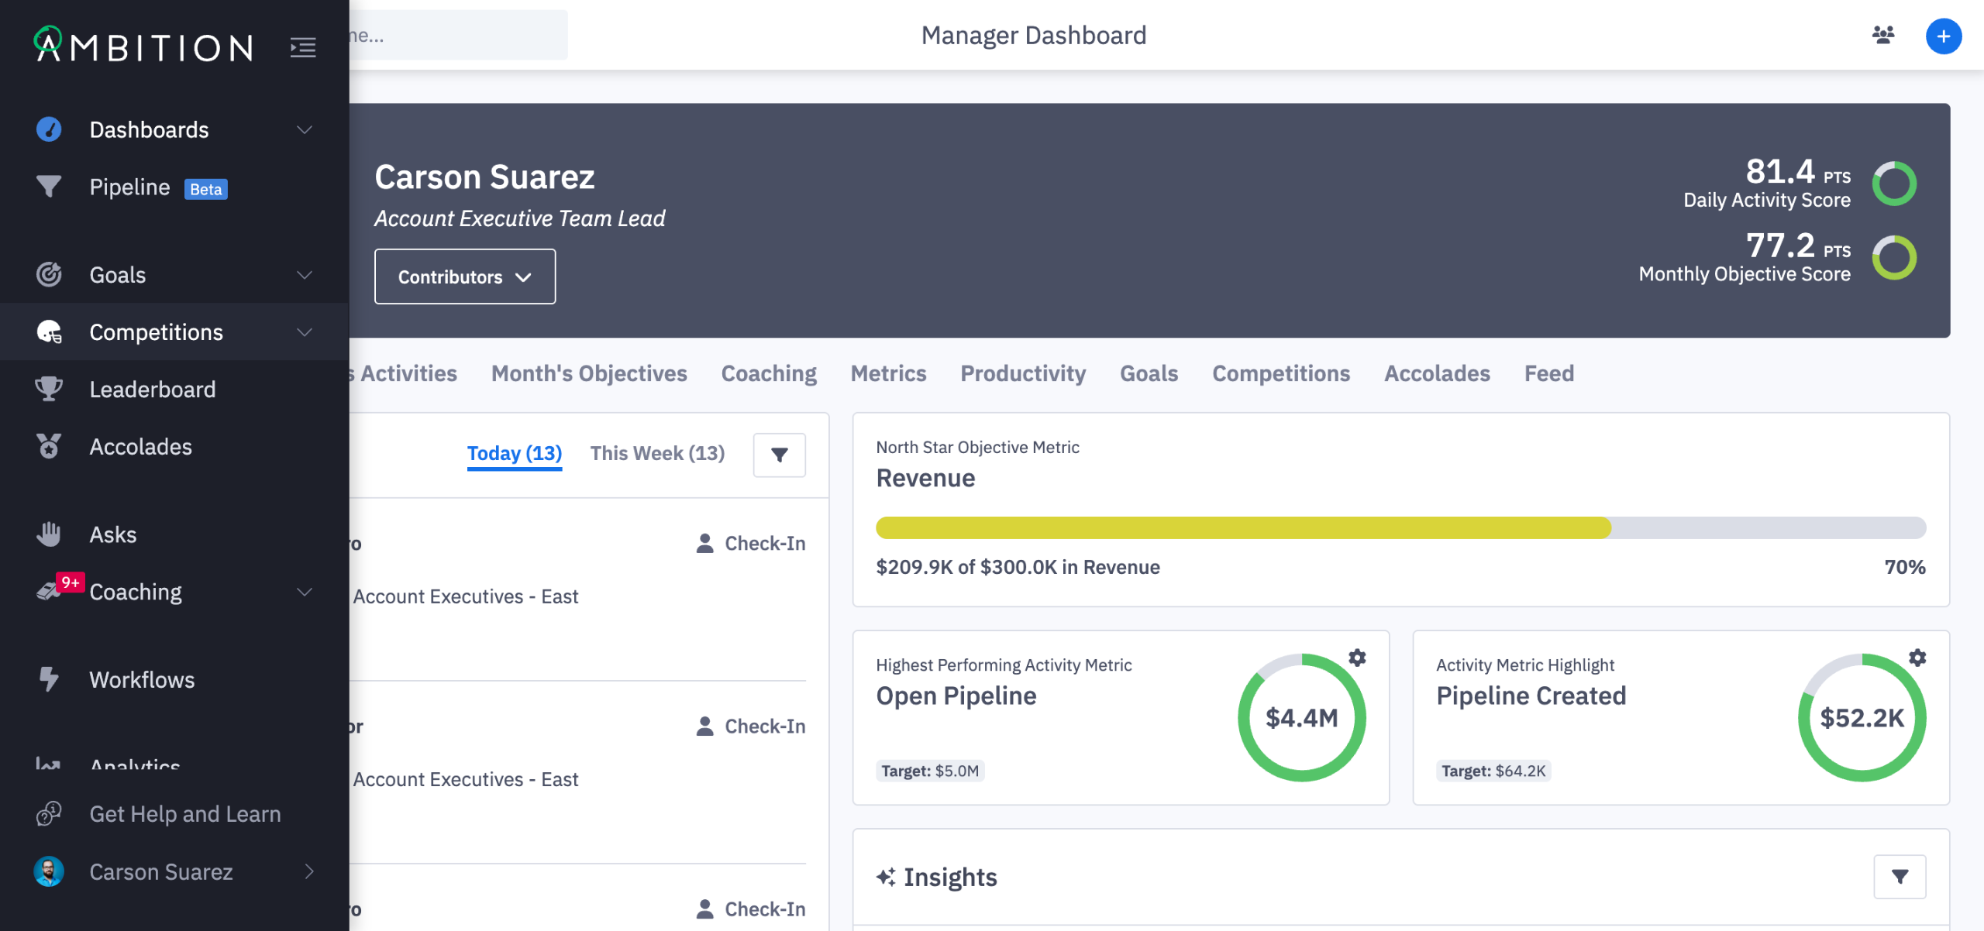The image size is (1984, 931).
Task: Expand the Goals sidebar section
Action: (x=305, y=275)
